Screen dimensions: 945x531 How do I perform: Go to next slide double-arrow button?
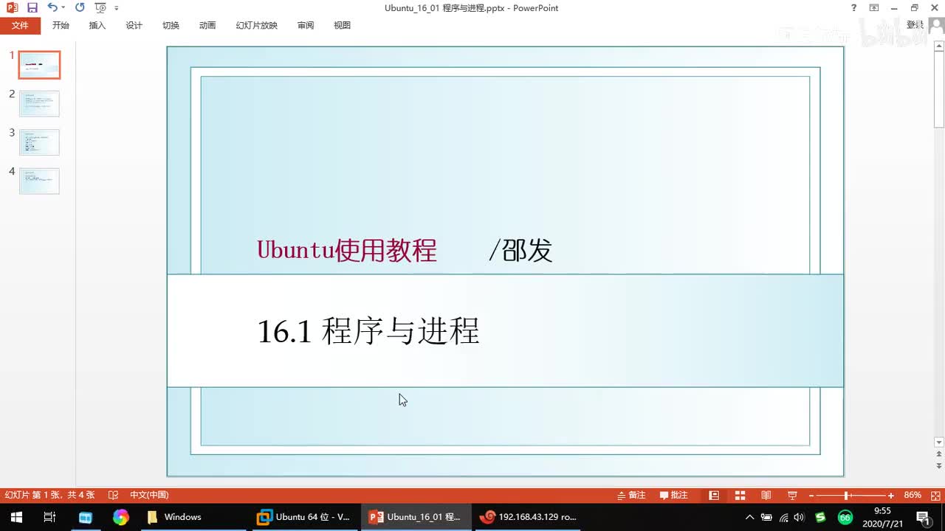pos(939,467)
